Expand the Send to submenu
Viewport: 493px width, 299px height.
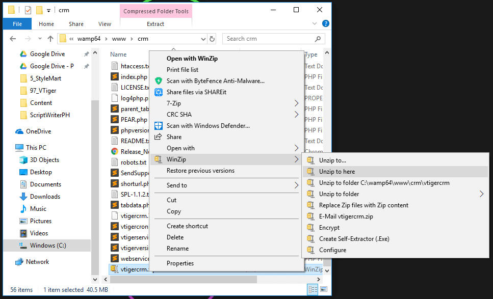[x=296, y=185]
